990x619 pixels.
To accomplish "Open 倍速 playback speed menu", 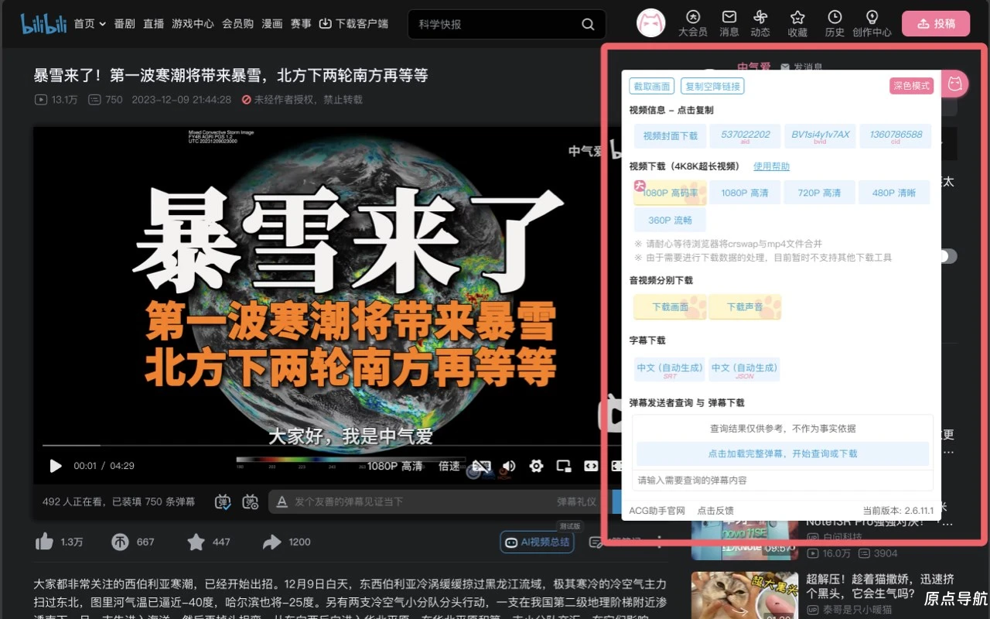I will [449, 466].
